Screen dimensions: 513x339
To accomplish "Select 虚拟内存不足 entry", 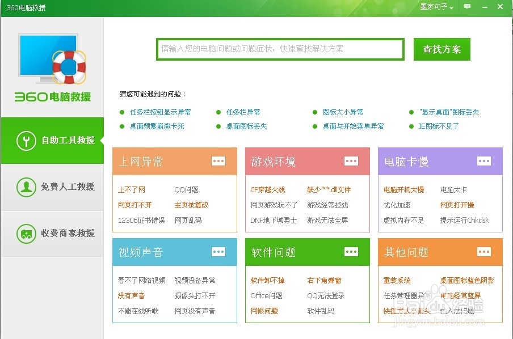I will point(403,221).
